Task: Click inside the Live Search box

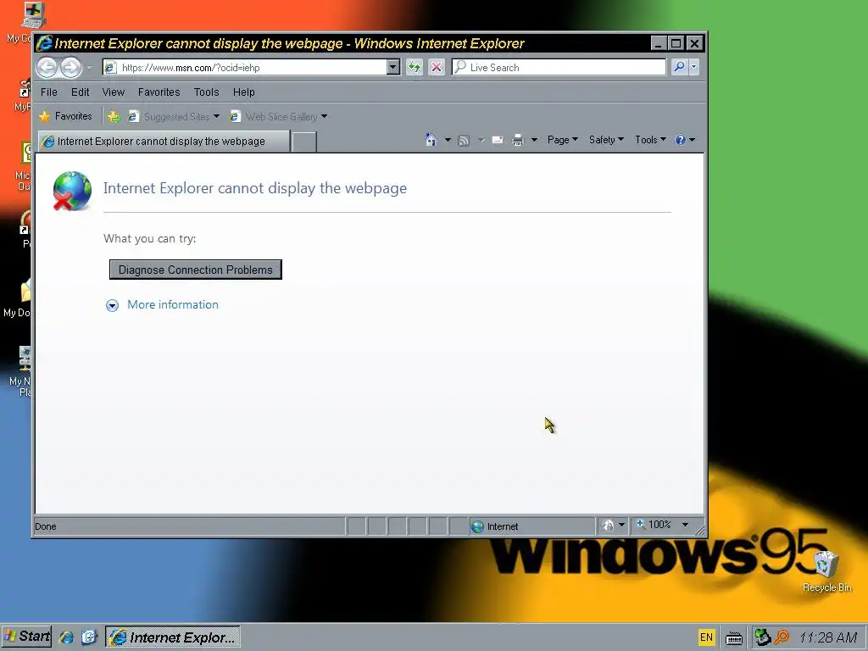Action: (x=559, y=68)
